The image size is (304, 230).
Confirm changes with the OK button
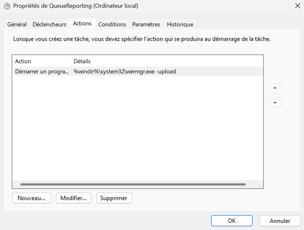(x=232, y=220)
